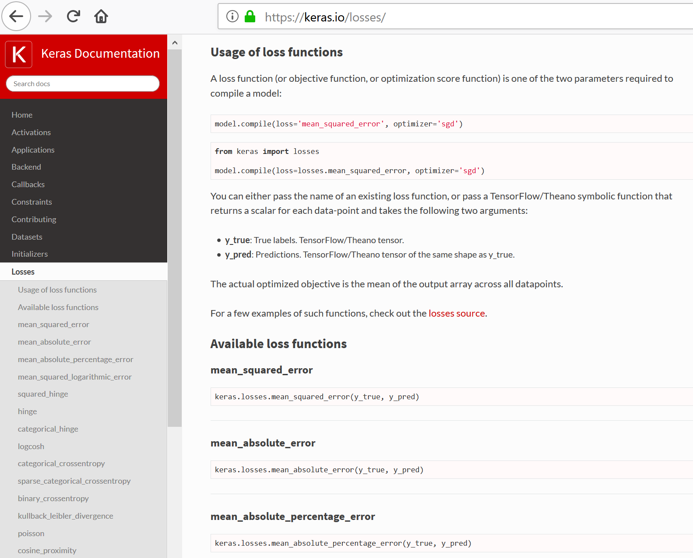This screenshot has width=693, height=558.
Task: Jump to mean_squared_logarithmic_error sidebar anchor
Action: tap(74, 377)
